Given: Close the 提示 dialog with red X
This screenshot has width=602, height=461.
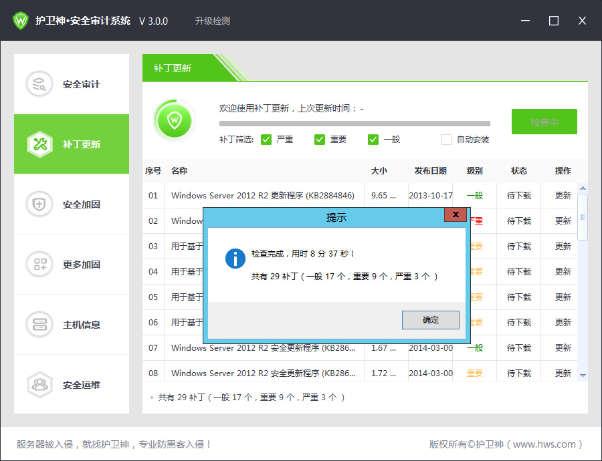Looking at the screenshot, I should tap(455, 215).
